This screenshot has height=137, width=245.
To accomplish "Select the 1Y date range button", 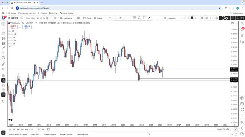I will 36,129.
